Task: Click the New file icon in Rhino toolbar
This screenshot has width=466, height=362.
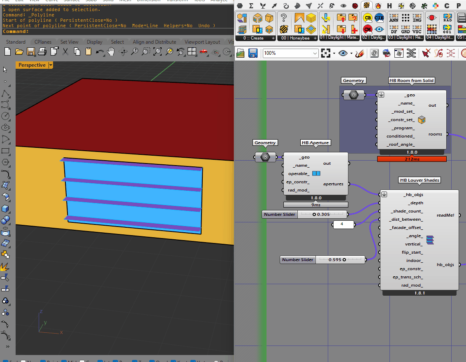Action: (8, 52)
